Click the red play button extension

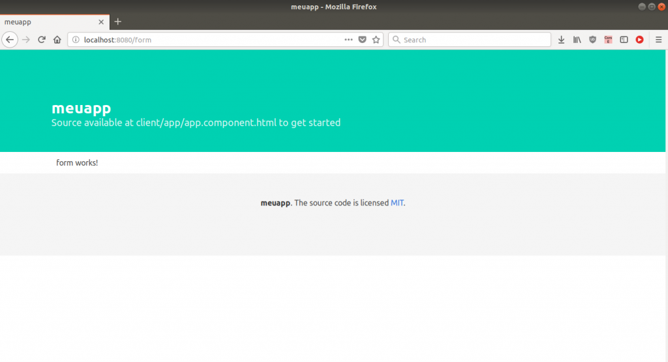639,40
